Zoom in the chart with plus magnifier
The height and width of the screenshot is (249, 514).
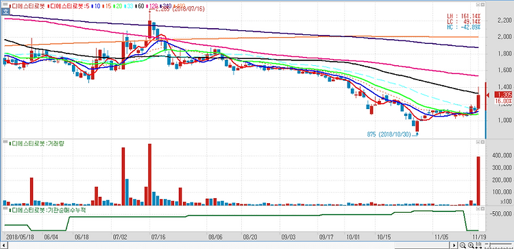[x=471, y=245]
